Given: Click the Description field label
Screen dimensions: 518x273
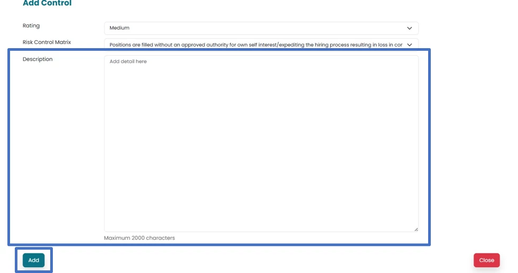Looking at the screenshot, I should point(38,59).
